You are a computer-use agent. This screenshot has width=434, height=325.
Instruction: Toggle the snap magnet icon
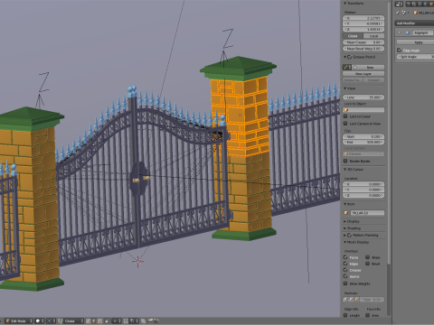coord(126,321)
